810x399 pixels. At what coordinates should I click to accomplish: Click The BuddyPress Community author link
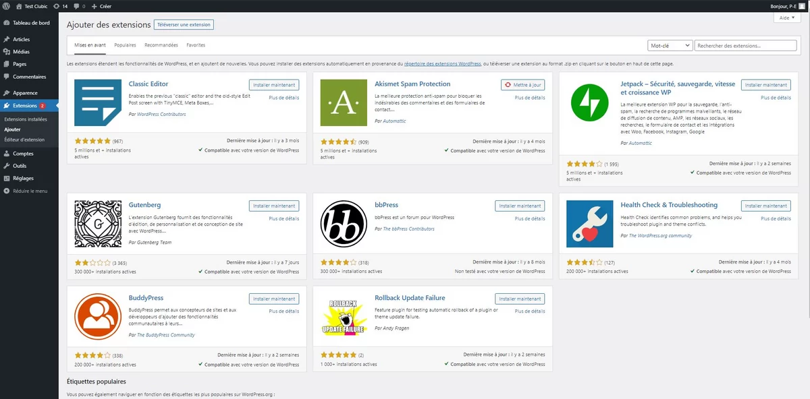[x=166, y=335]
